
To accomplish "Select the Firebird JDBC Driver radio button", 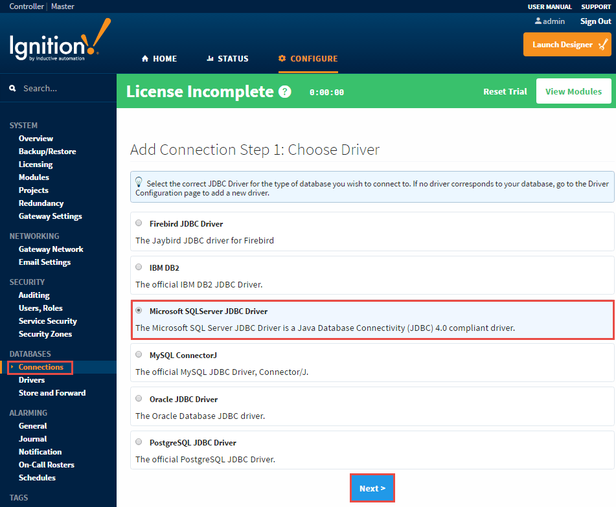I will [139, 223].
